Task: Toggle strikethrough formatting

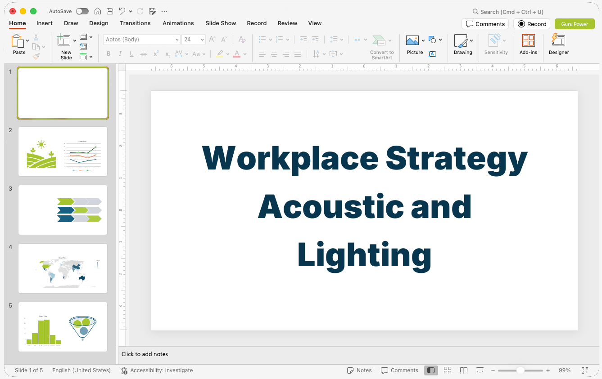Action: click(144, 54)
